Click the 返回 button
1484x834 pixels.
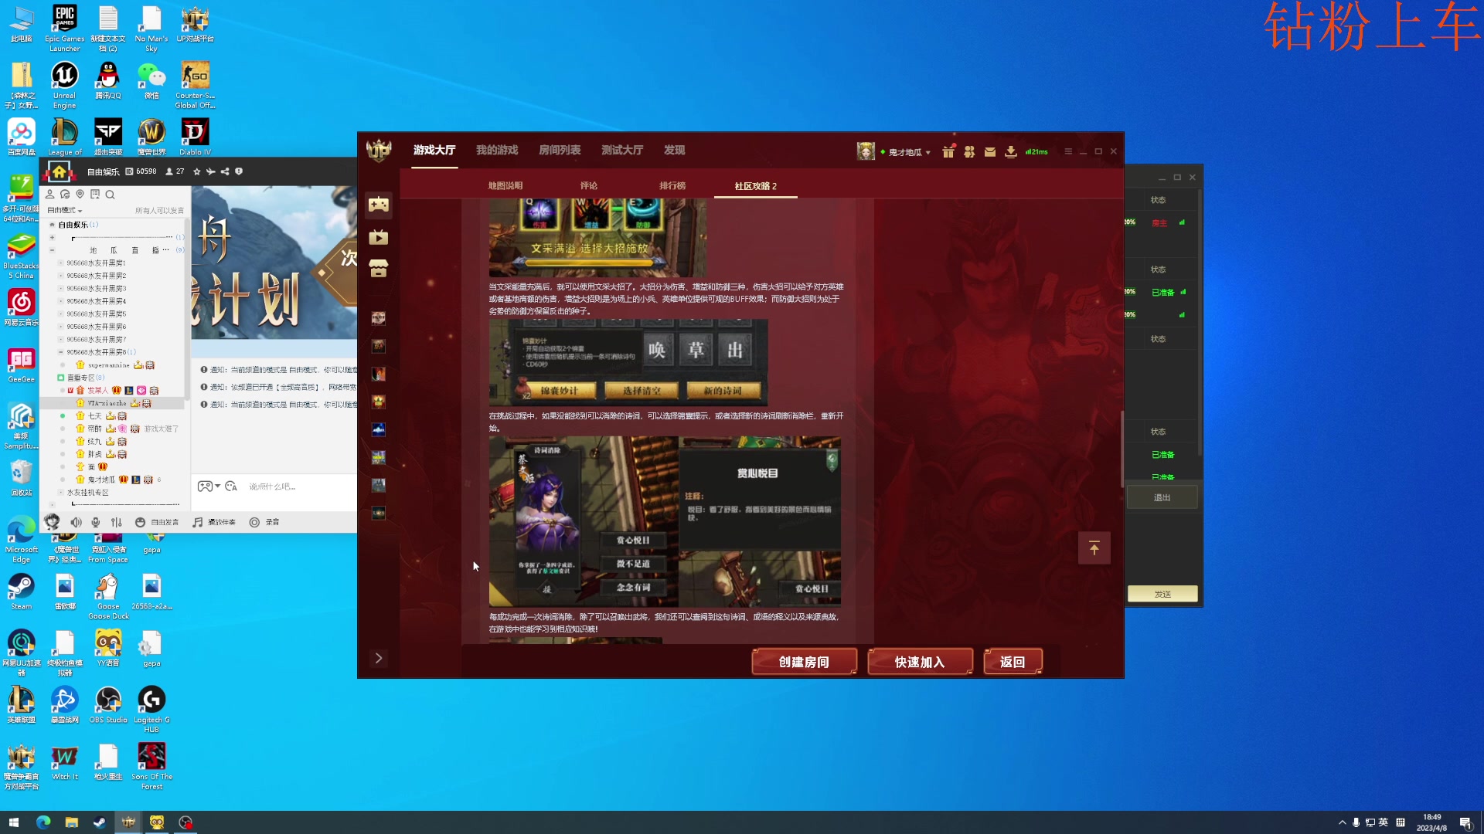1013,662
